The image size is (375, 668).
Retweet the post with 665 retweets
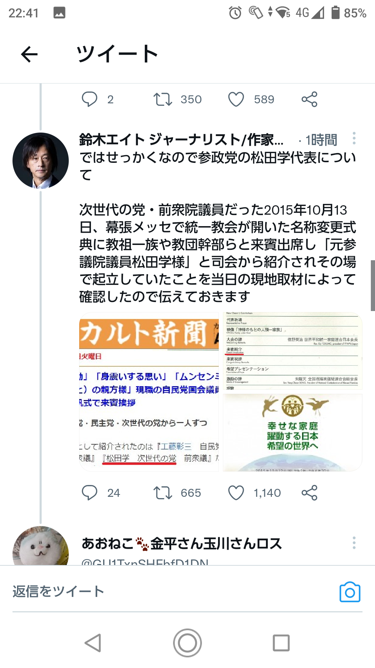click(163, 493)
